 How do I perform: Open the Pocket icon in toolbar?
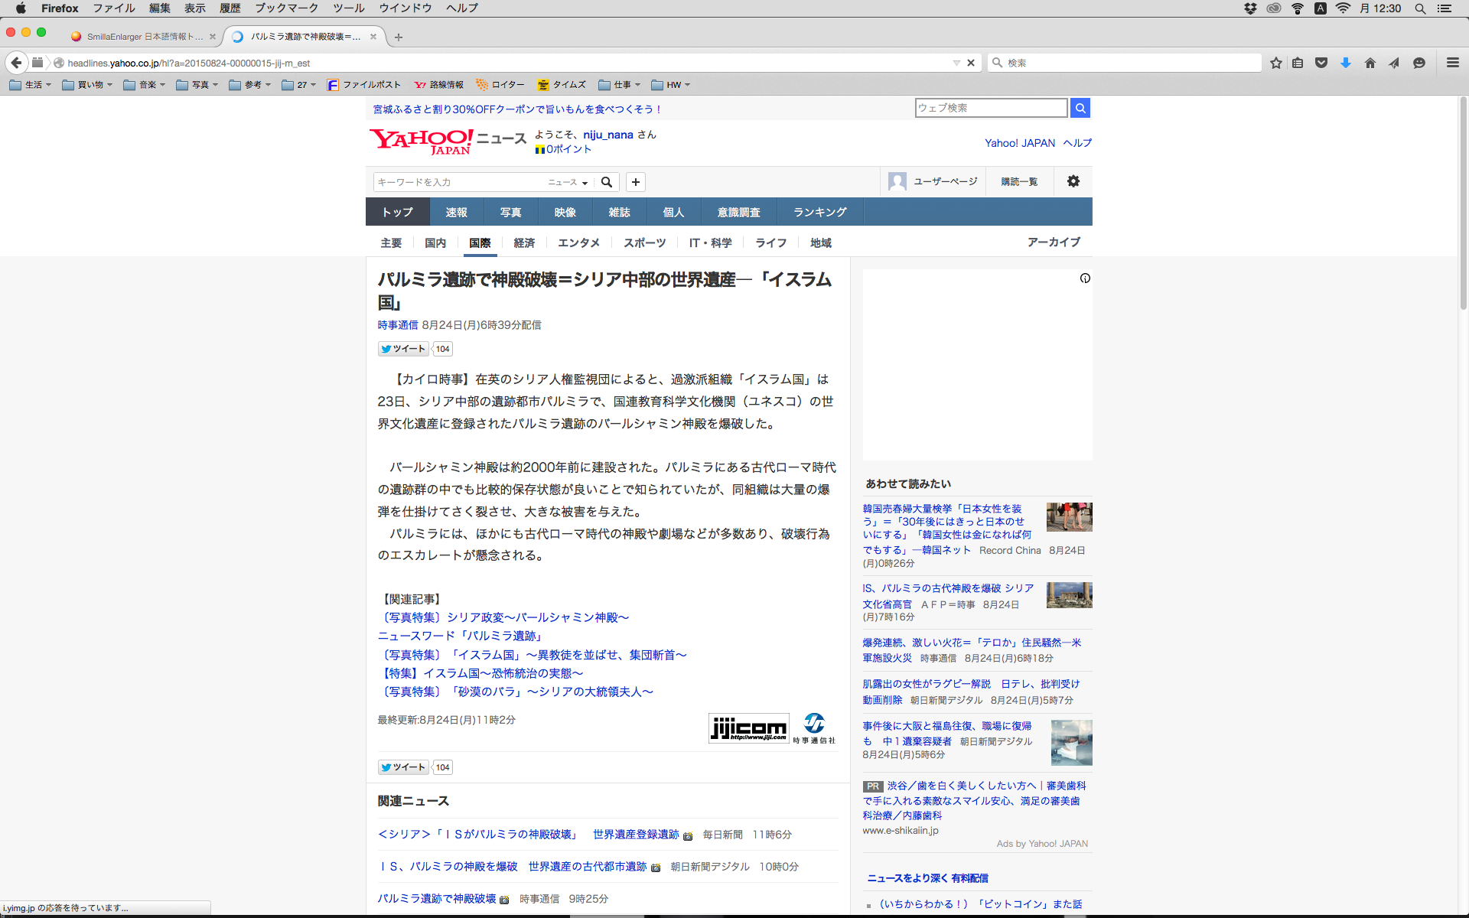[x=1321, y=63]
